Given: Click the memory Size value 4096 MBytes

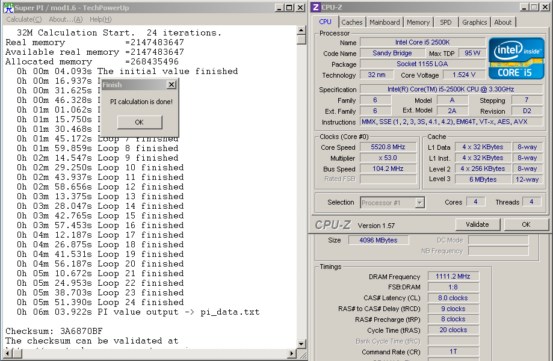Looking at the screenshot, I should [378, 240].
